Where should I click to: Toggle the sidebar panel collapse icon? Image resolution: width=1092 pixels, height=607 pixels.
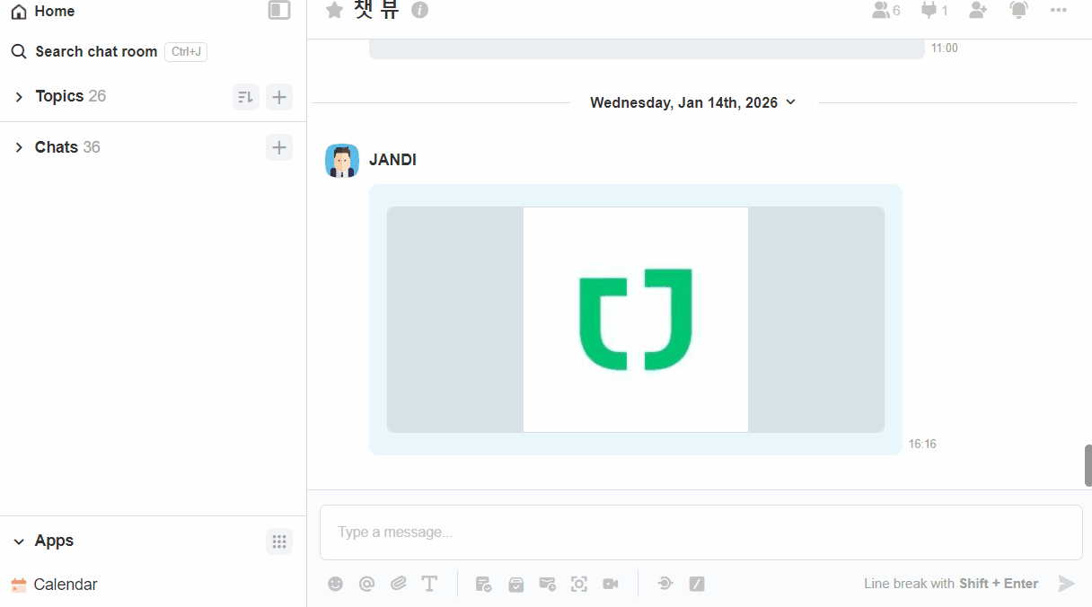[x=279, y=10]
